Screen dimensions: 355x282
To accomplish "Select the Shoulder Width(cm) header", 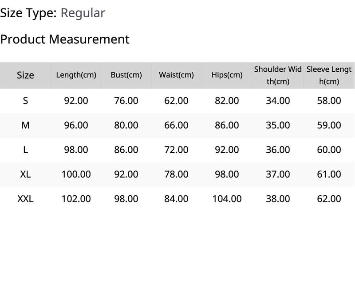I will coord(278,75).
